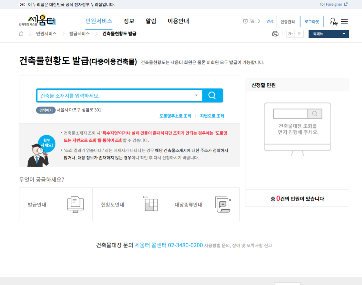This screenshot has height=285, width=362.
Task: Expand the address search field dropdown arrow
Action: pos(197,95)
